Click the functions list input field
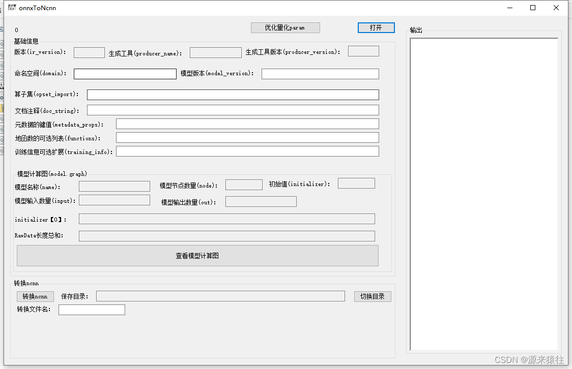572x369 pixels. pyautogui.click(x=247, y=138)
